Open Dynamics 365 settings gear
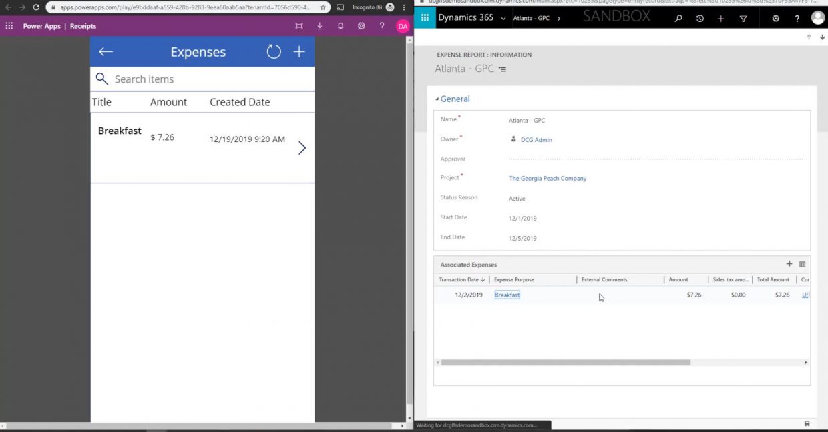The image size is (828, 432). point(775,19)
